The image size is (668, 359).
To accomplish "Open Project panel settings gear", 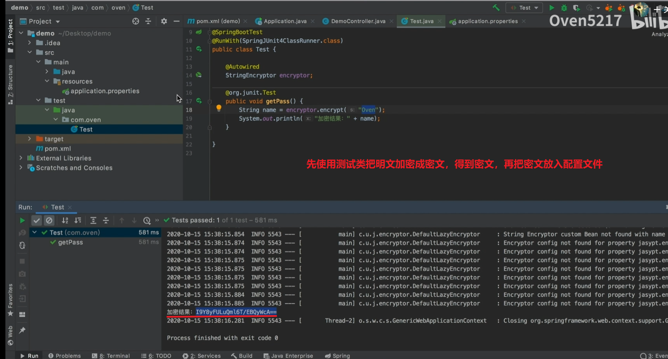I will click(164, 21).
